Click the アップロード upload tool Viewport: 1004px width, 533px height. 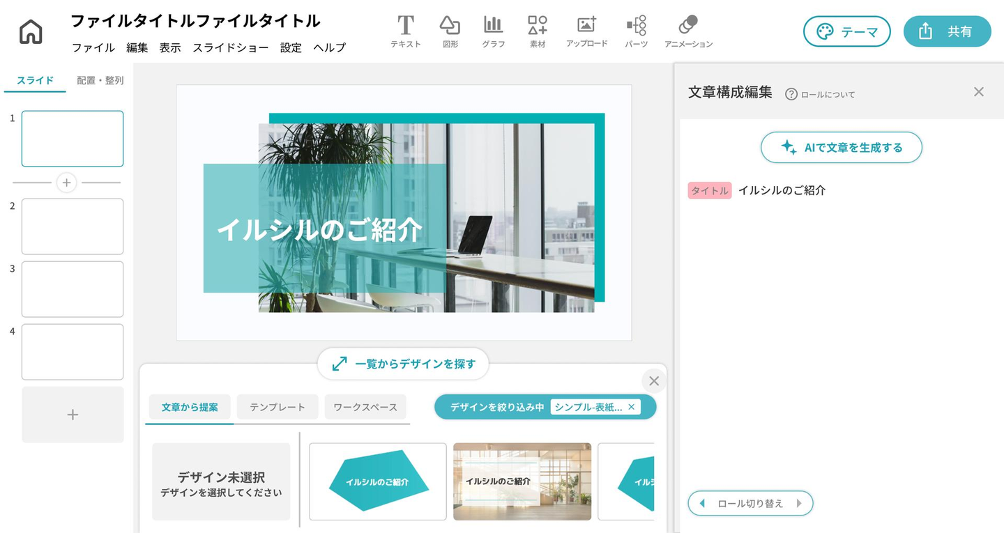(x=587, y=32)
